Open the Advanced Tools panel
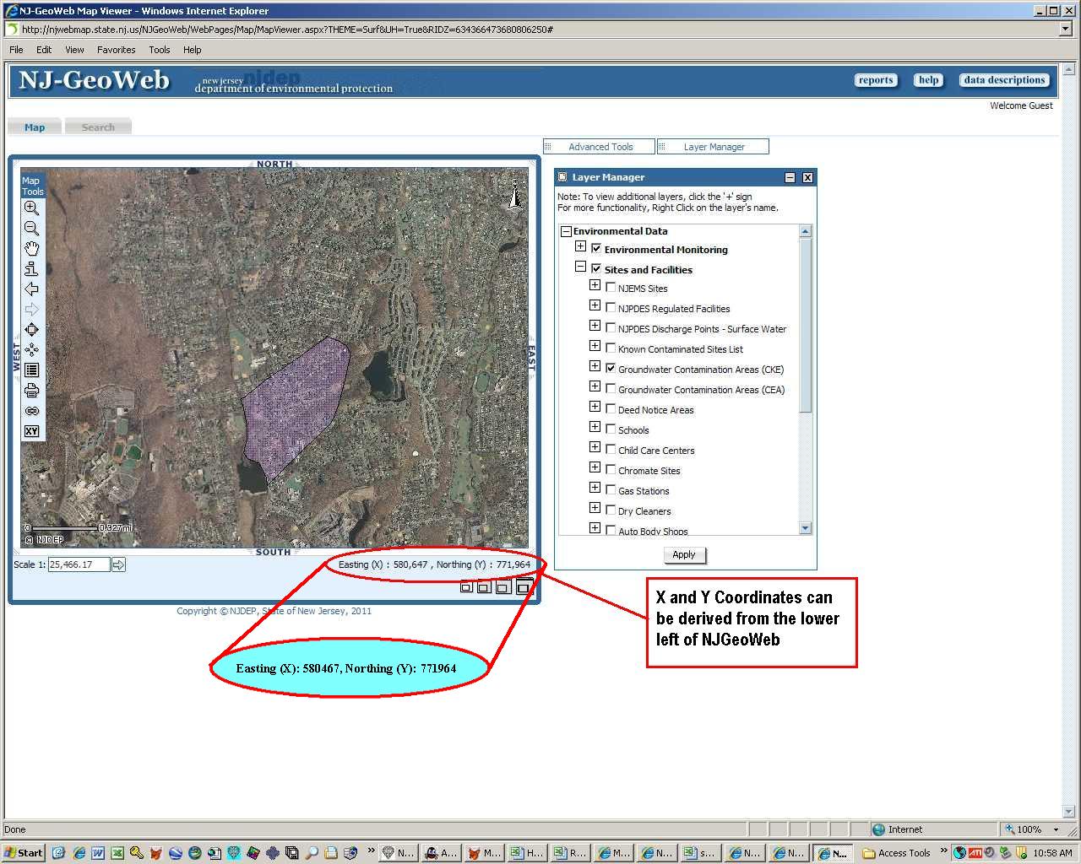The image size is (1081, 864). pos(600,147)
